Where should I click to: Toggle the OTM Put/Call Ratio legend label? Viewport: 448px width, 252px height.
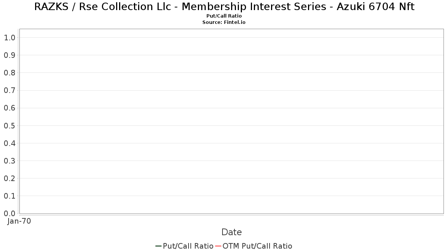[x=257, y=246]
